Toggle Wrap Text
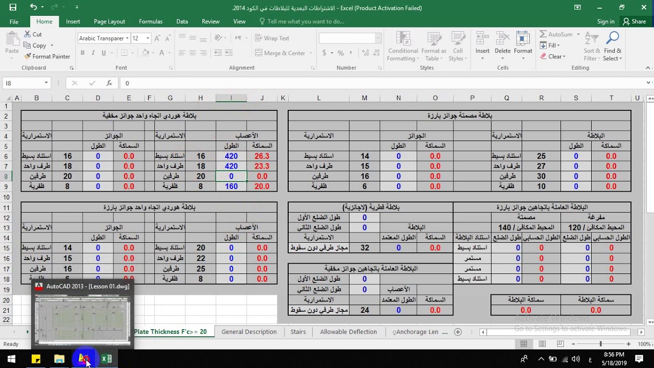The height and width of the screenshot is (368, 654). click(272, 38)
